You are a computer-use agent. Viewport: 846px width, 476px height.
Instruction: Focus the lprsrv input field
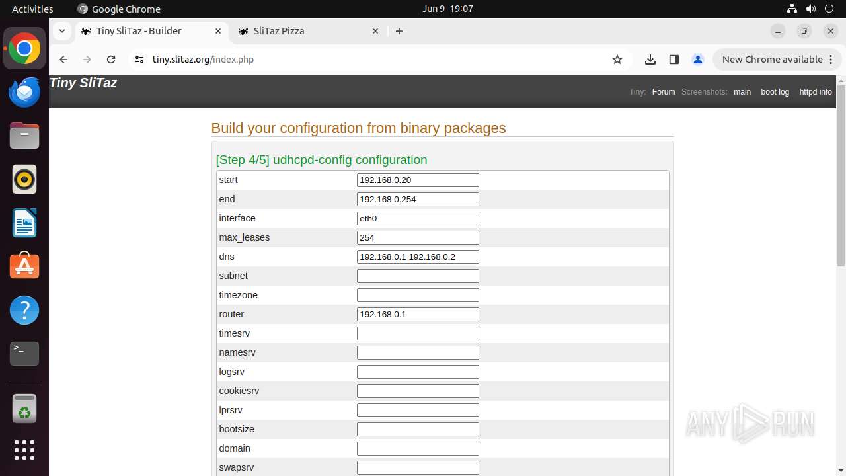coord(418,410)
